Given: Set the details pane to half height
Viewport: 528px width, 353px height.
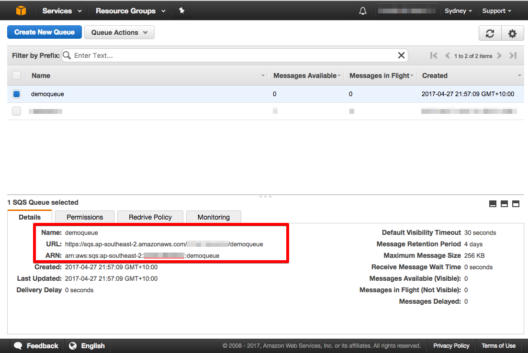Looking at the screenshot, I should coord(504,204).
